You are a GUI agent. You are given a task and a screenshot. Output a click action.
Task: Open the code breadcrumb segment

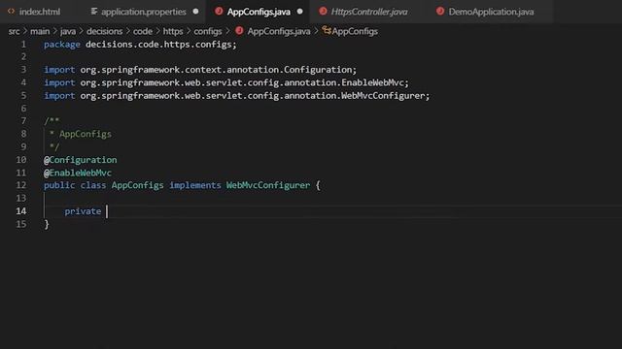click(x=143, y=31)
